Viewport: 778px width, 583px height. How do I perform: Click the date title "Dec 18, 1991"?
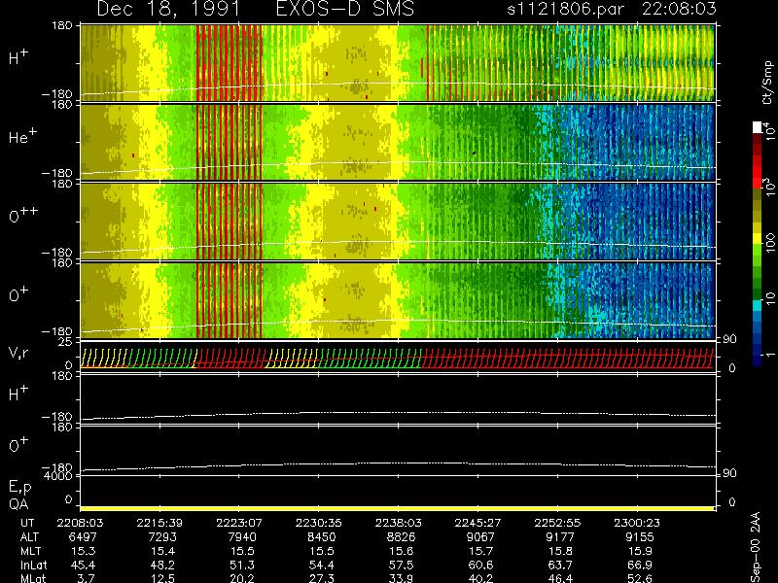(x=168, y=9)
